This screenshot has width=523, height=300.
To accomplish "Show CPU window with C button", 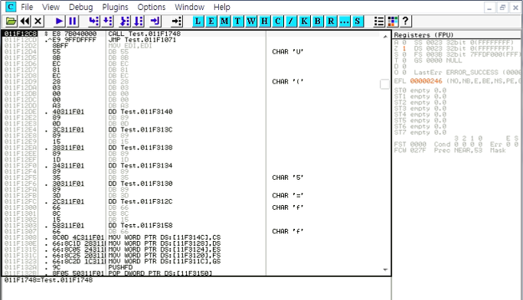I will click(277, 21).
